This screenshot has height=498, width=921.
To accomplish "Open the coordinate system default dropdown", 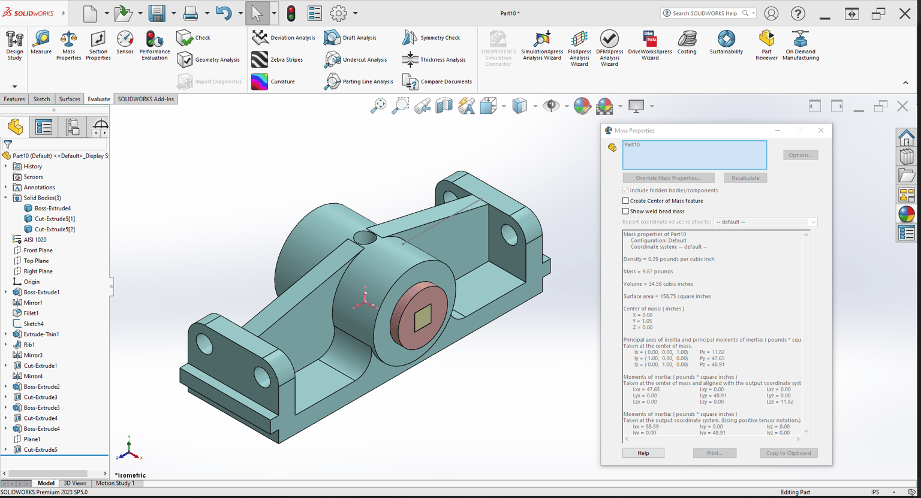I will pos(765,222).
